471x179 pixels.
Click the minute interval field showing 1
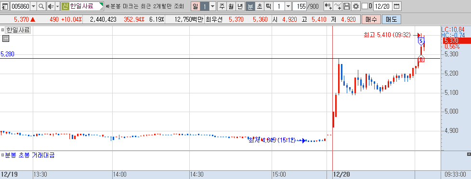click(279, 6)
